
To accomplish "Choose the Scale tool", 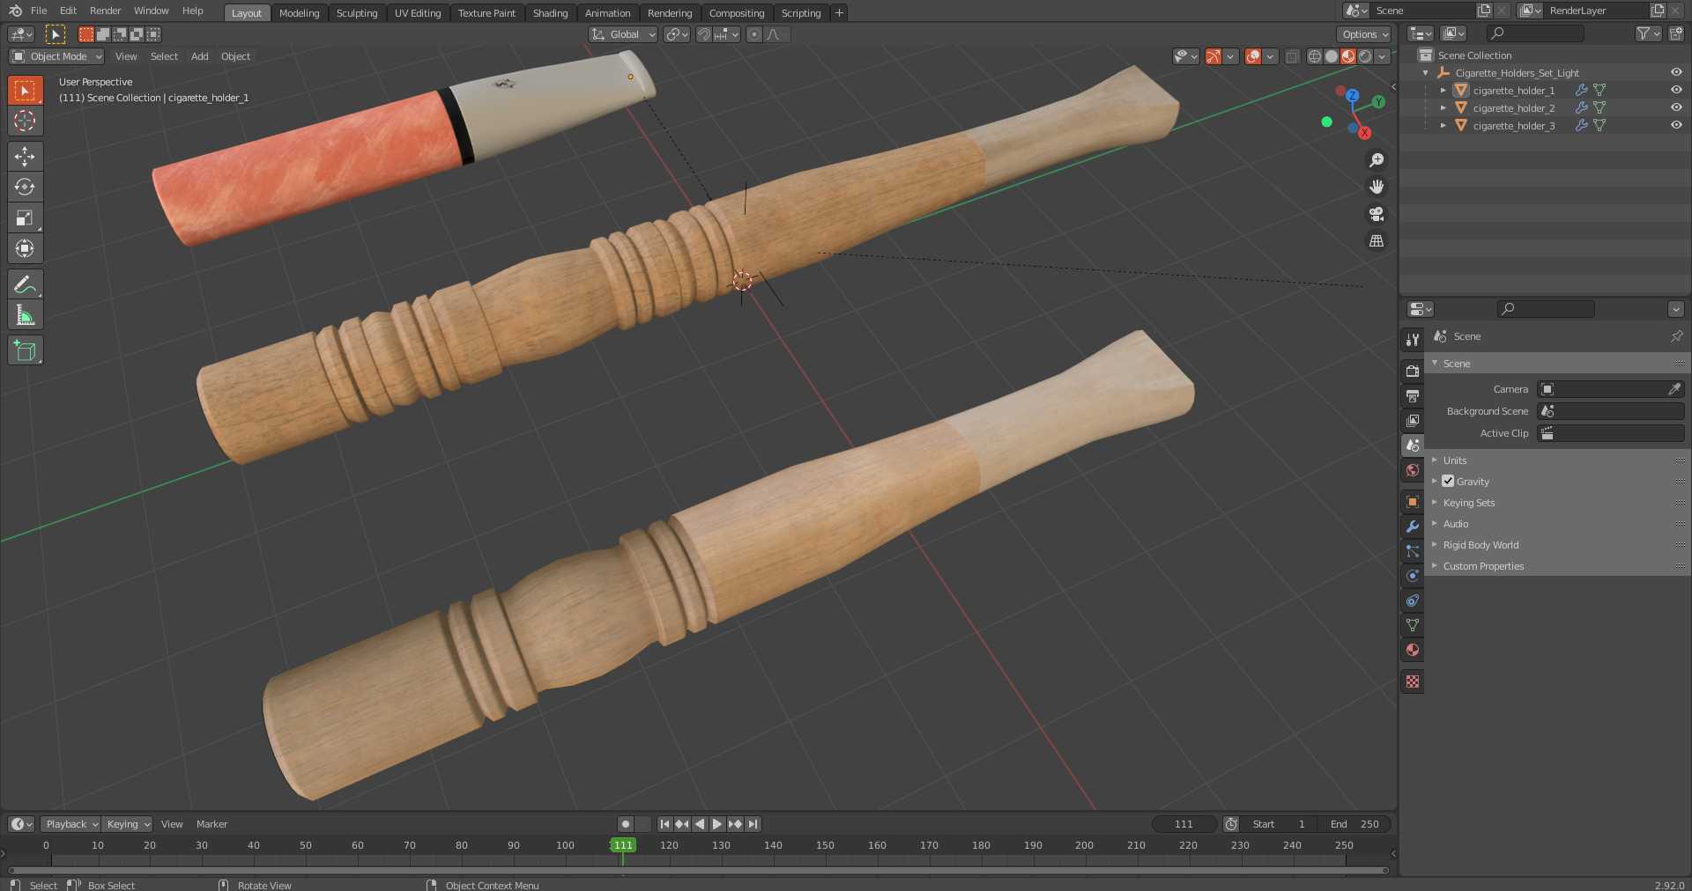I will [x=25, y=217].
